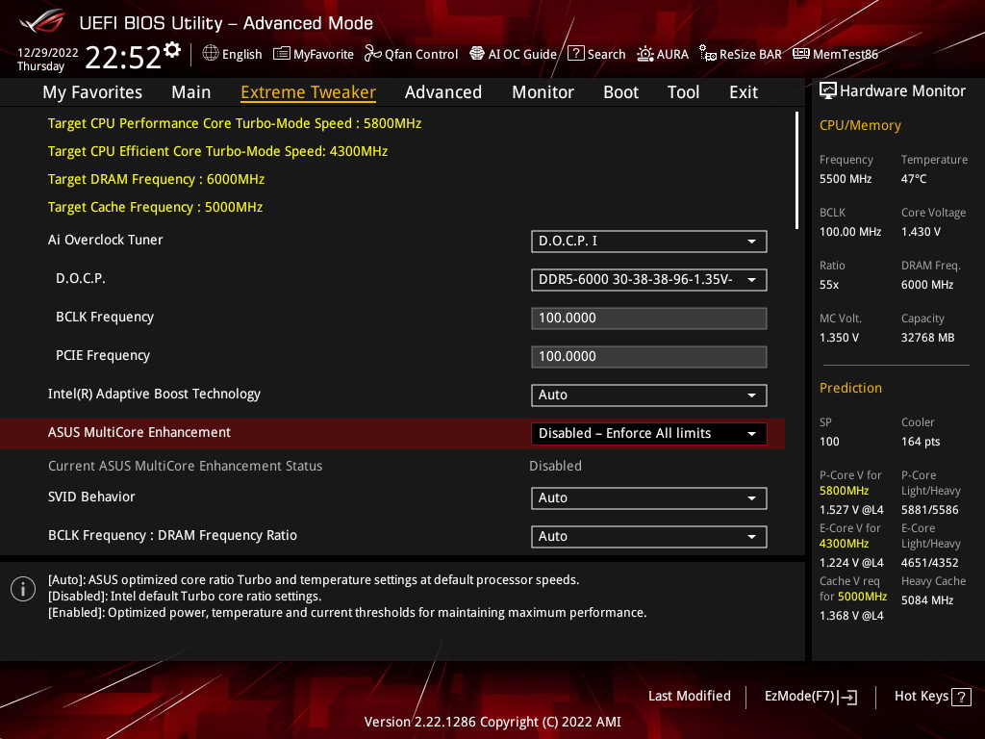Click the Hot Keys question mark icon
The width and height of the screenshot is (985, 739).
961,697
